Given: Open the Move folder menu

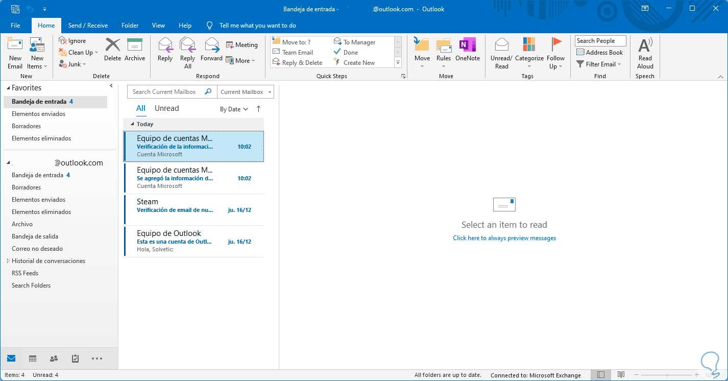Looking at the screenshot, I should 422,53.
